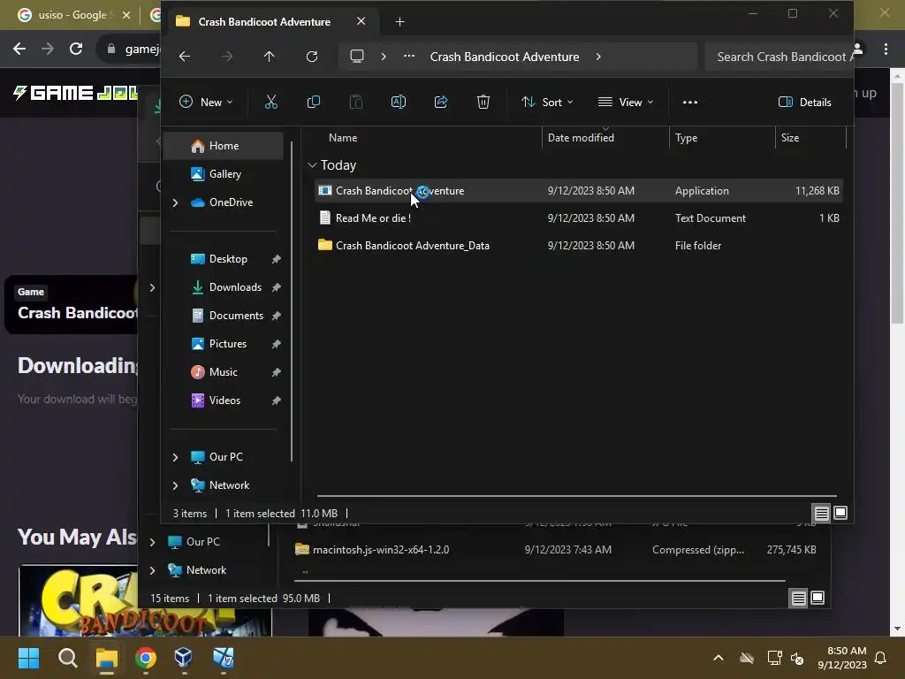Click the breadcrumb ellipsis in address bar
This screenshot has height=679, width=905.
(x=408, y=57)
